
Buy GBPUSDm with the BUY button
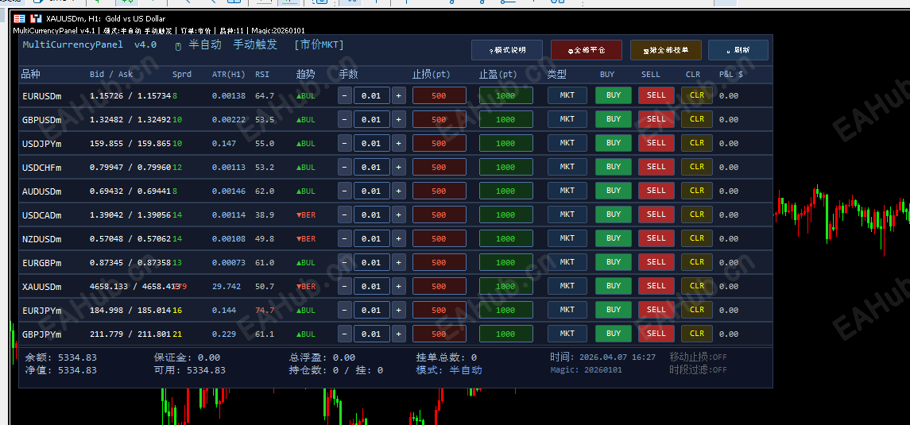tap(614, 119)
